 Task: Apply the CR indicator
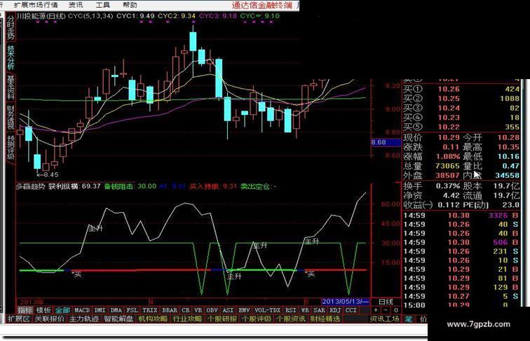point(186,310)
